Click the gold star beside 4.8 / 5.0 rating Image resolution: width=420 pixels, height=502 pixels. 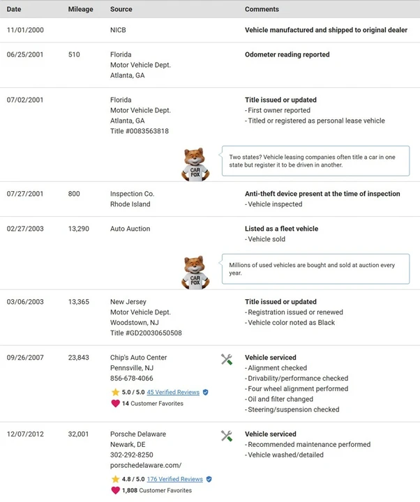pos(115,479)
